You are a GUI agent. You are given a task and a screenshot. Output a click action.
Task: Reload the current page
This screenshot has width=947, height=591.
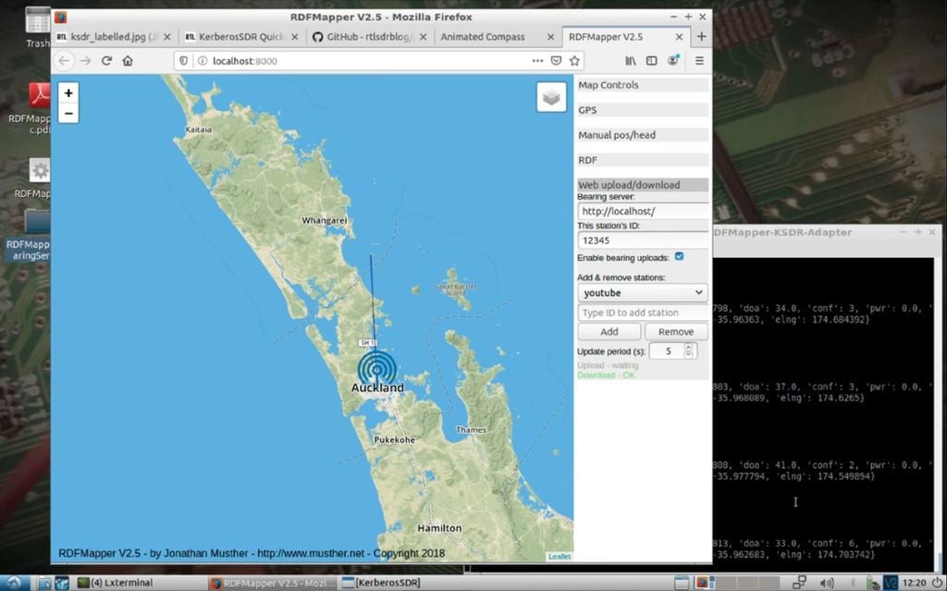[x=106, y=60]
